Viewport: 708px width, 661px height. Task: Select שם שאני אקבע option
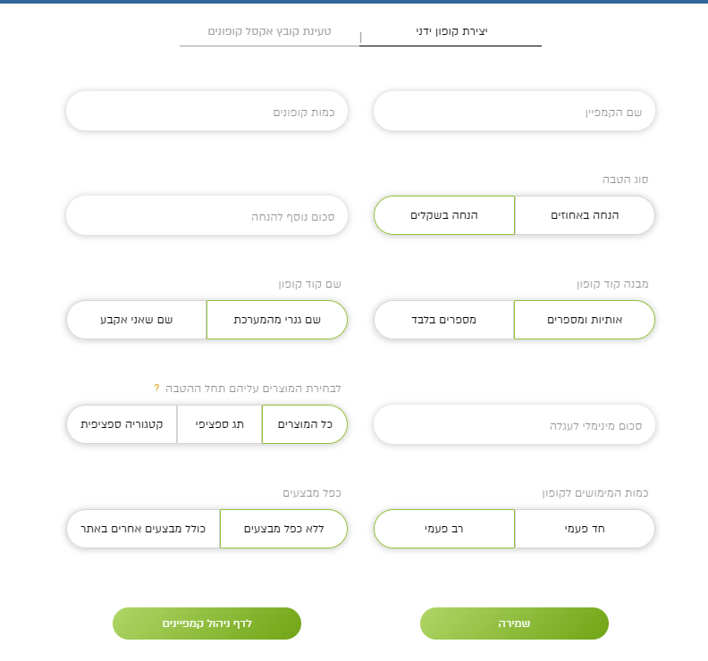pyautogui.click(x=137, y=320)
